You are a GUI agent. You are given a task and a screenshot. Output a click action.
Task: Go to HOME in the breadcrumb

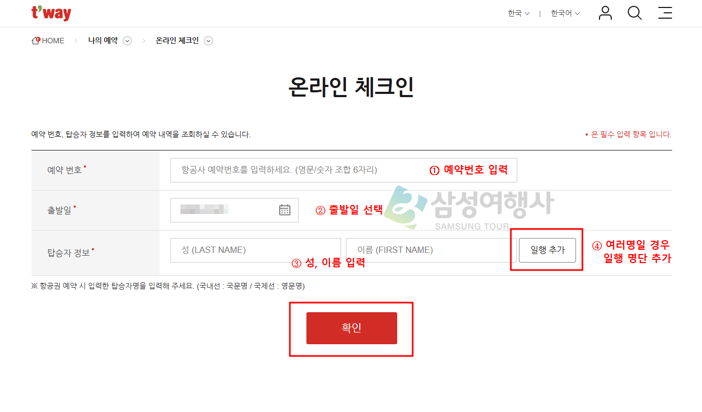[49, 41]
